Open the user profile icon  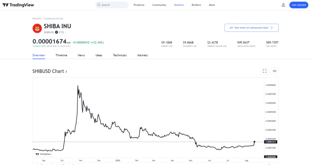click(x=283, y=5)
